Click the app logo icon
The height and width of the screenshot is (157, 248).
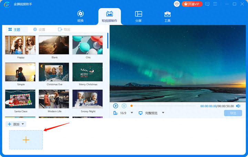pos(7,4)
